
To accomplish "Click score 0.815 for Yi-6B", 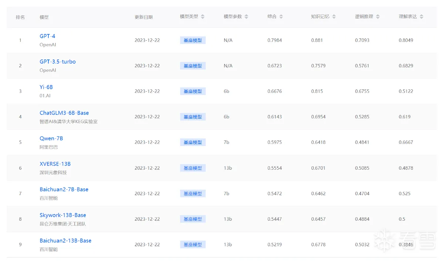I will [317, 91].
